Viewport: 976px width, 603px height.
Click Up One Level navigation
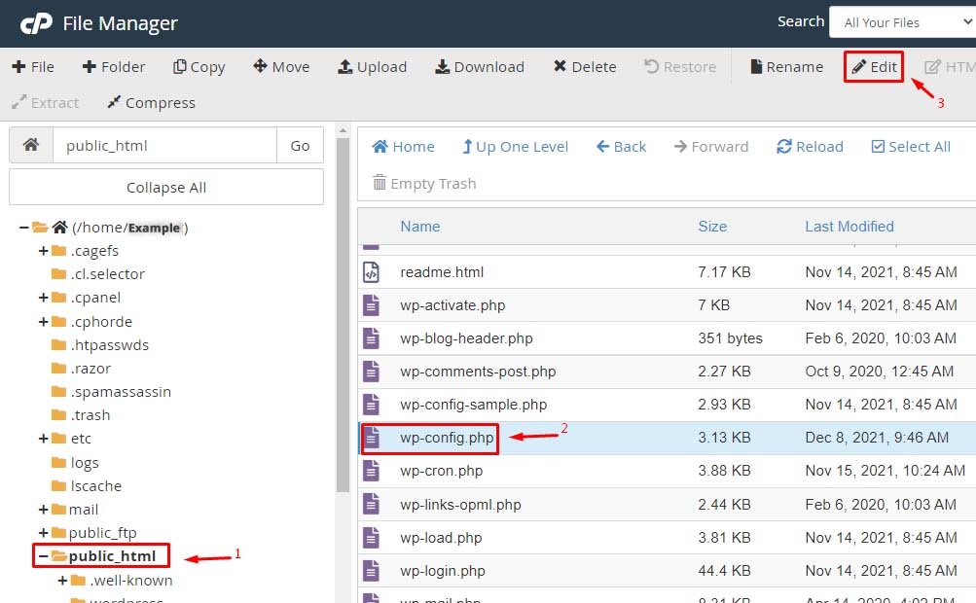coord(515,146)
